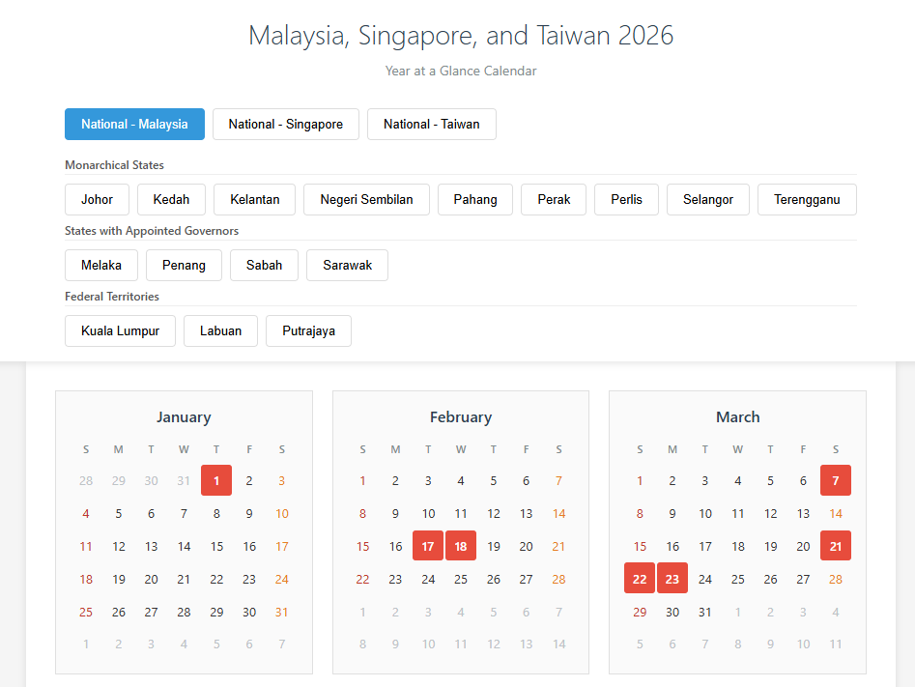Select the Penang filter
The image size is (915, 687).
click(184, 265)
